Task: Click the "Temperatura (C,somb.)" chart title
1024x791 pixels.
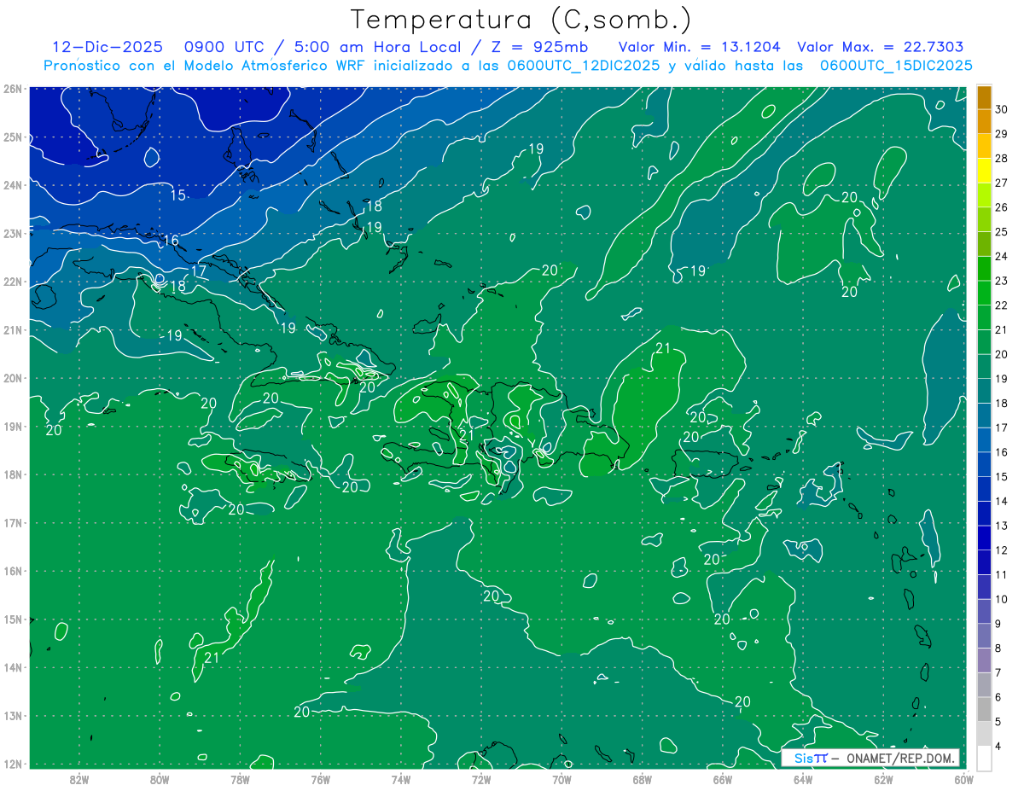Action: (521, 20)
